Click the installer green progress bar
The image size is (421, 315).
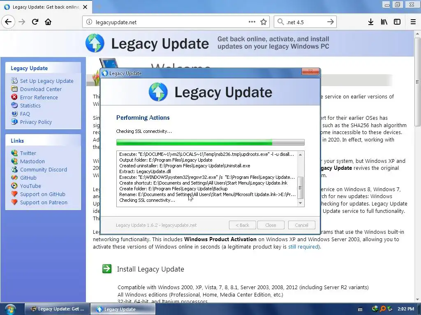210,142
